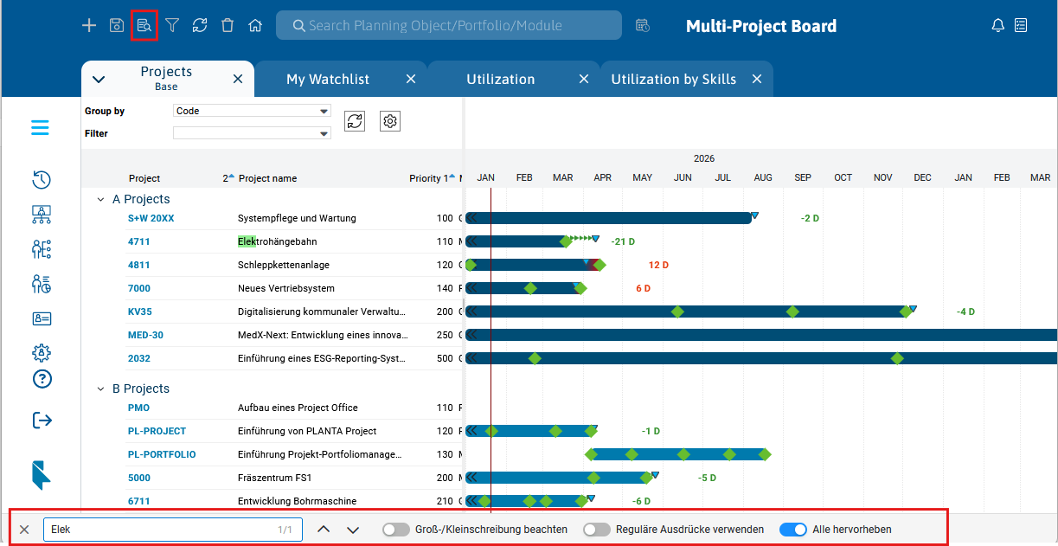Image resolution: width=1058 pixels, height=546 pixels.
Task: Click the help question mark icon
Action: 42,379
